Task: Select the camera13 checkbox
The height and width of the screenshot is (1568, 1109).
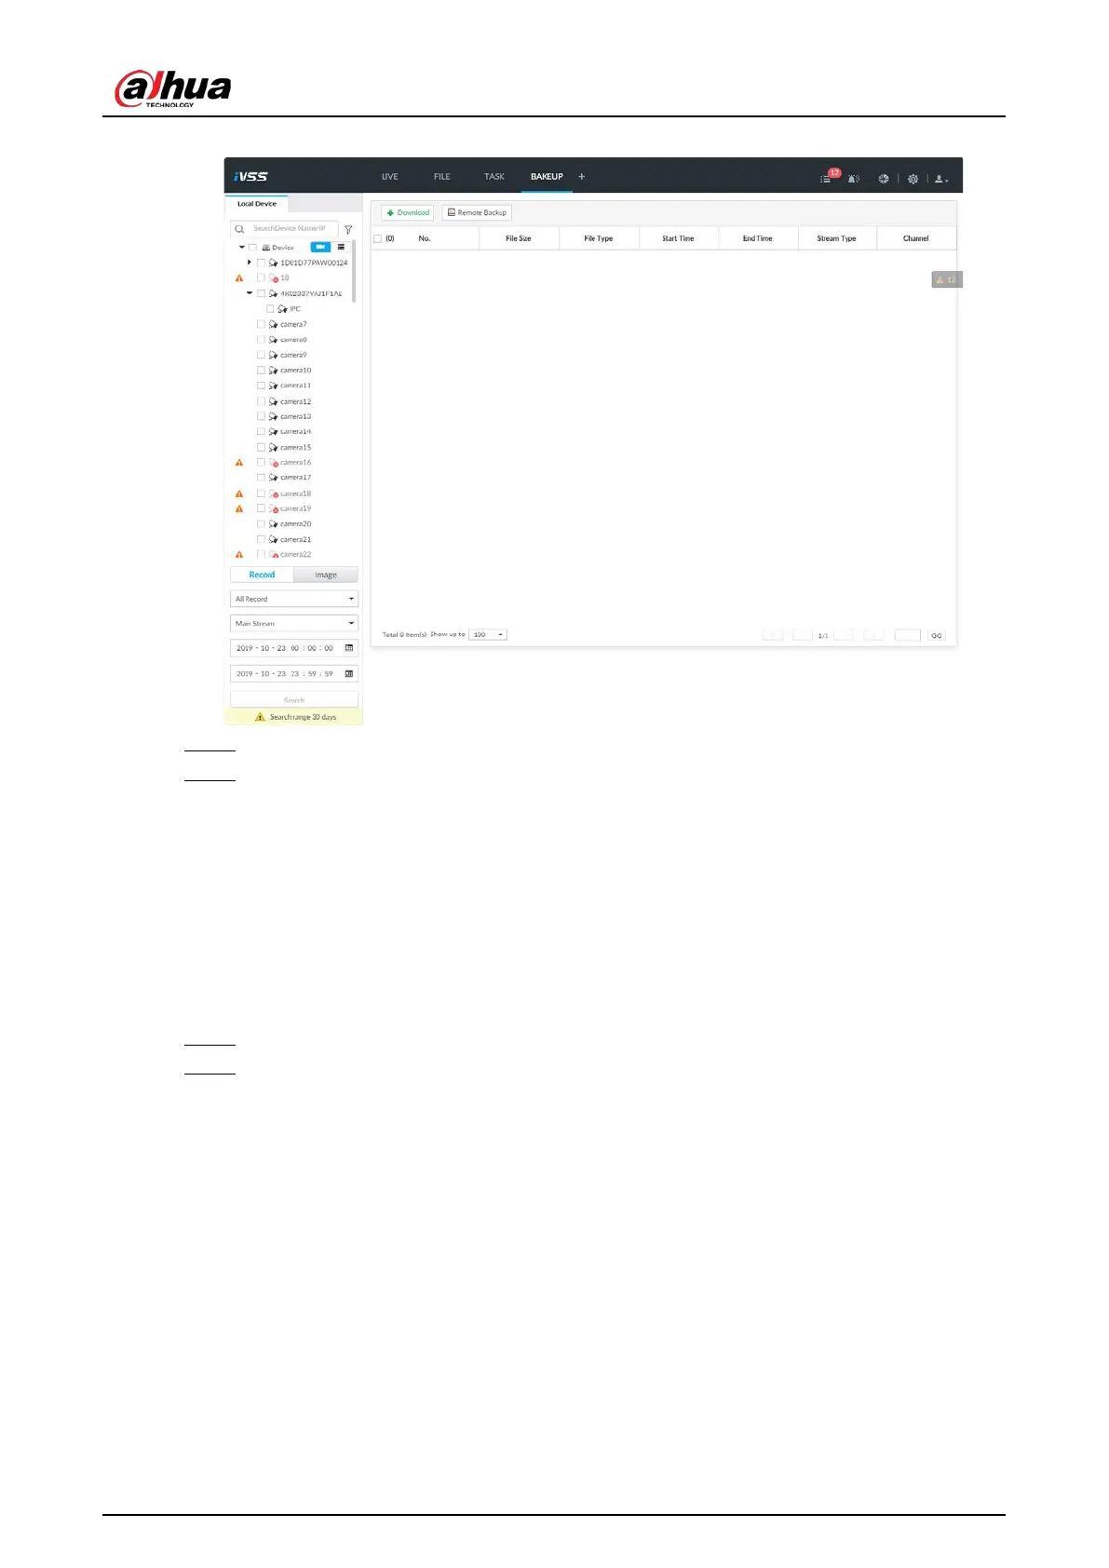Action: coord(261,416)
